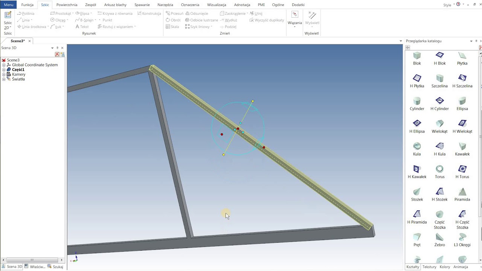Close the Scene3 document tab
The height and width of the screenshot is (271, 482).
click(30, 41)
